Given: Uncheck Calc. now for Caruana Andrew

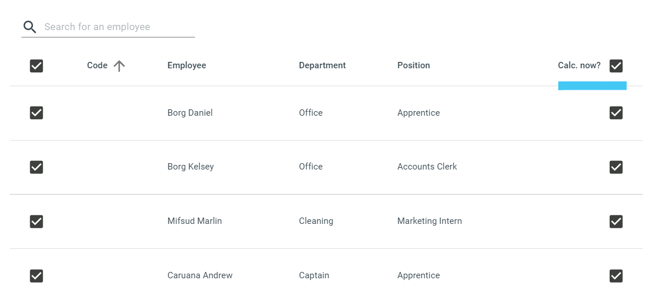Looking at the screenshot, I should pos(616,276).
